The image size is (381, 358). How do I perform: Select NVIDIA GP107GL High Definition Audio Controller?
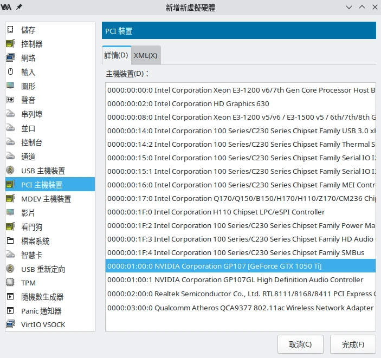pos(235,279)
